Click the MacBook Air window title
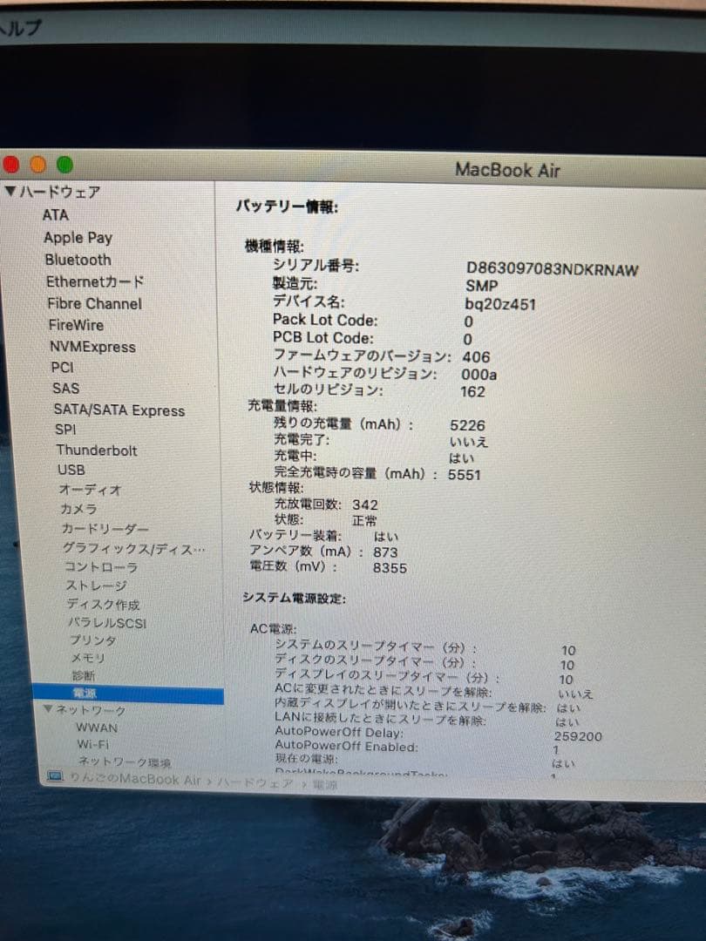 pyautogui.click(x=507, y=170)
